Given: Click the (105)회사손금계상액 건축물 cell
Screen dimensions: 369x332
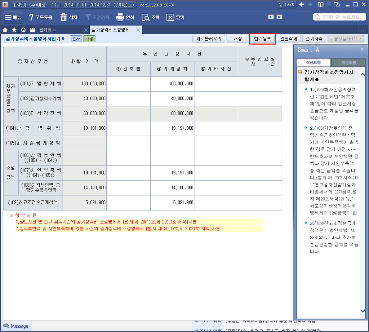Looking at the screenshot, I should (129, 143).
